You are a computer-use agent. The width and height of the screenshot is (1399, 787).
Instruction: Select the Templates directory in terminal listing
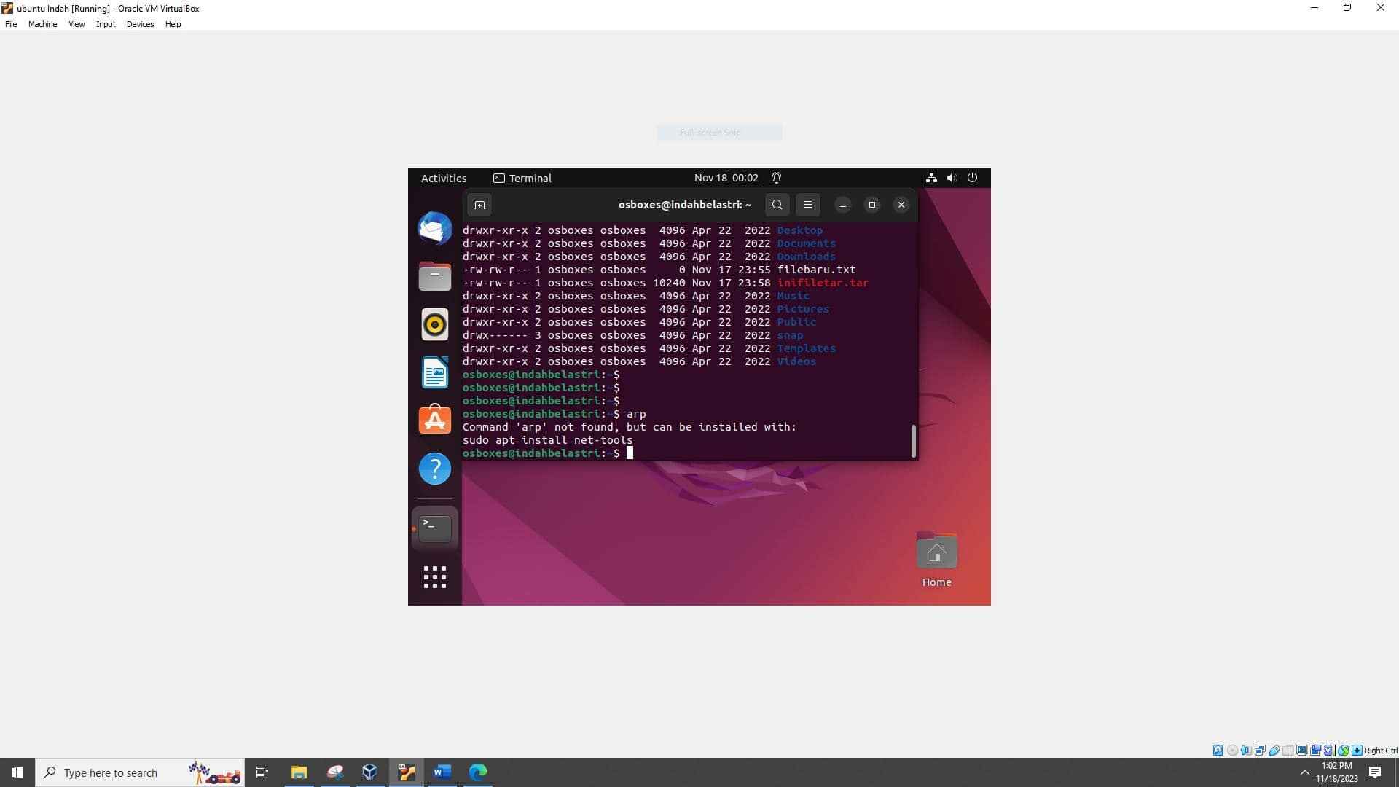806,348
